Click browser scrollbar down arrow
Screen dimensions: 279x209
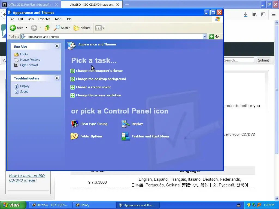click(x=277, y=198)
